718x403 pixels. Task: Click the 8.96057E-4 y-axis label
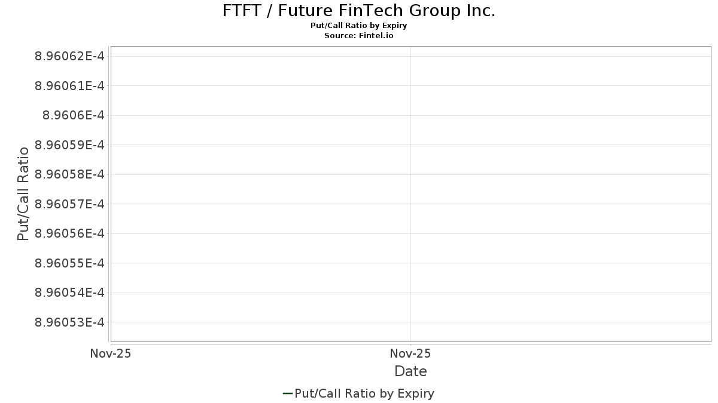point(70,204)
